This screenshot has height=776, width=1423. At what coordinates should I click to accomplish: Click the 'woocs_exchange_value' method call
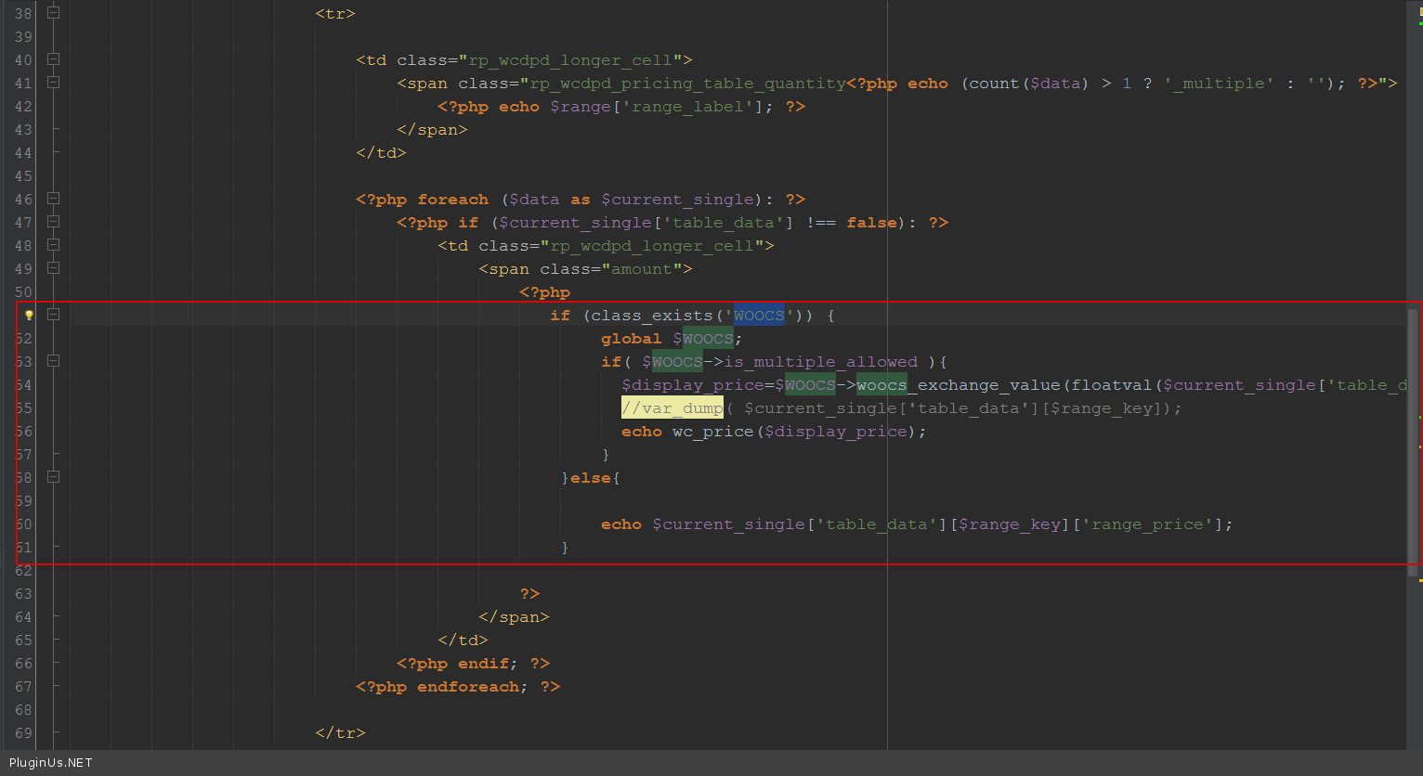tap(959, 385)
